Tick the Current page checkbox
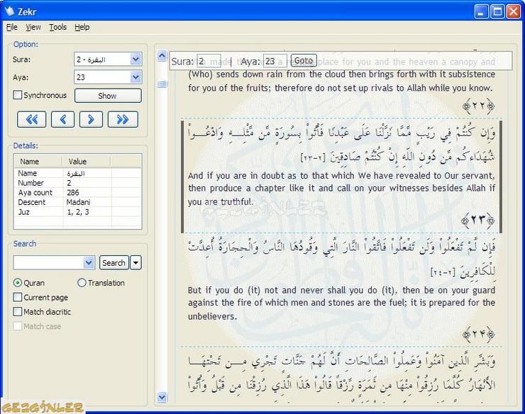 pos(18,298)
